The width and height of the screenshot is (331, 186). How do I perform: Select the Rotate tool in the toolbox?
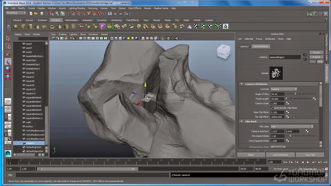(x=8, y=69)
